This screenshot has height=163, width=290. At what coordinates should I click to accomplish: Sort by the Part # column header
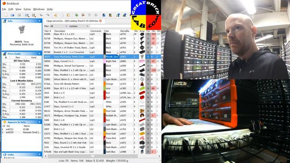pyautogui.click(x=48, y=31)
